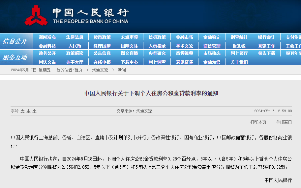Open 国际交往 menu item

pyautogui.click(x=129, y=46)
